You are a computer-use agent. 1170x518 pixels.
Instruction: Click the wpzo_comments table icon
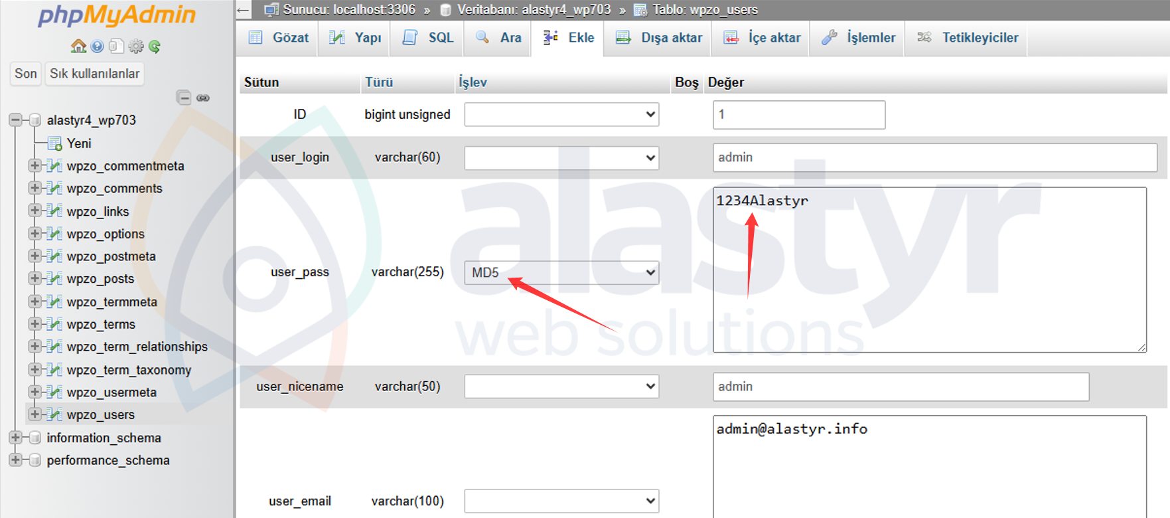click(x=54, y=188)
